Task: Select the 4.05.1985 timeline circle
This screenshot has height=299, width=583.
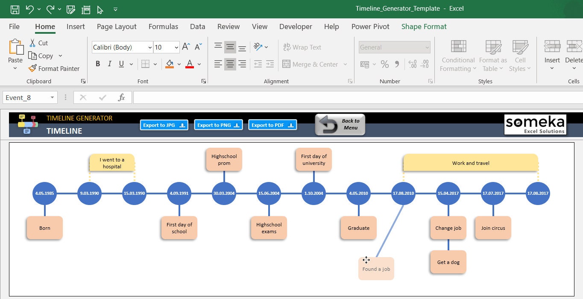Action: pos(45,193)
